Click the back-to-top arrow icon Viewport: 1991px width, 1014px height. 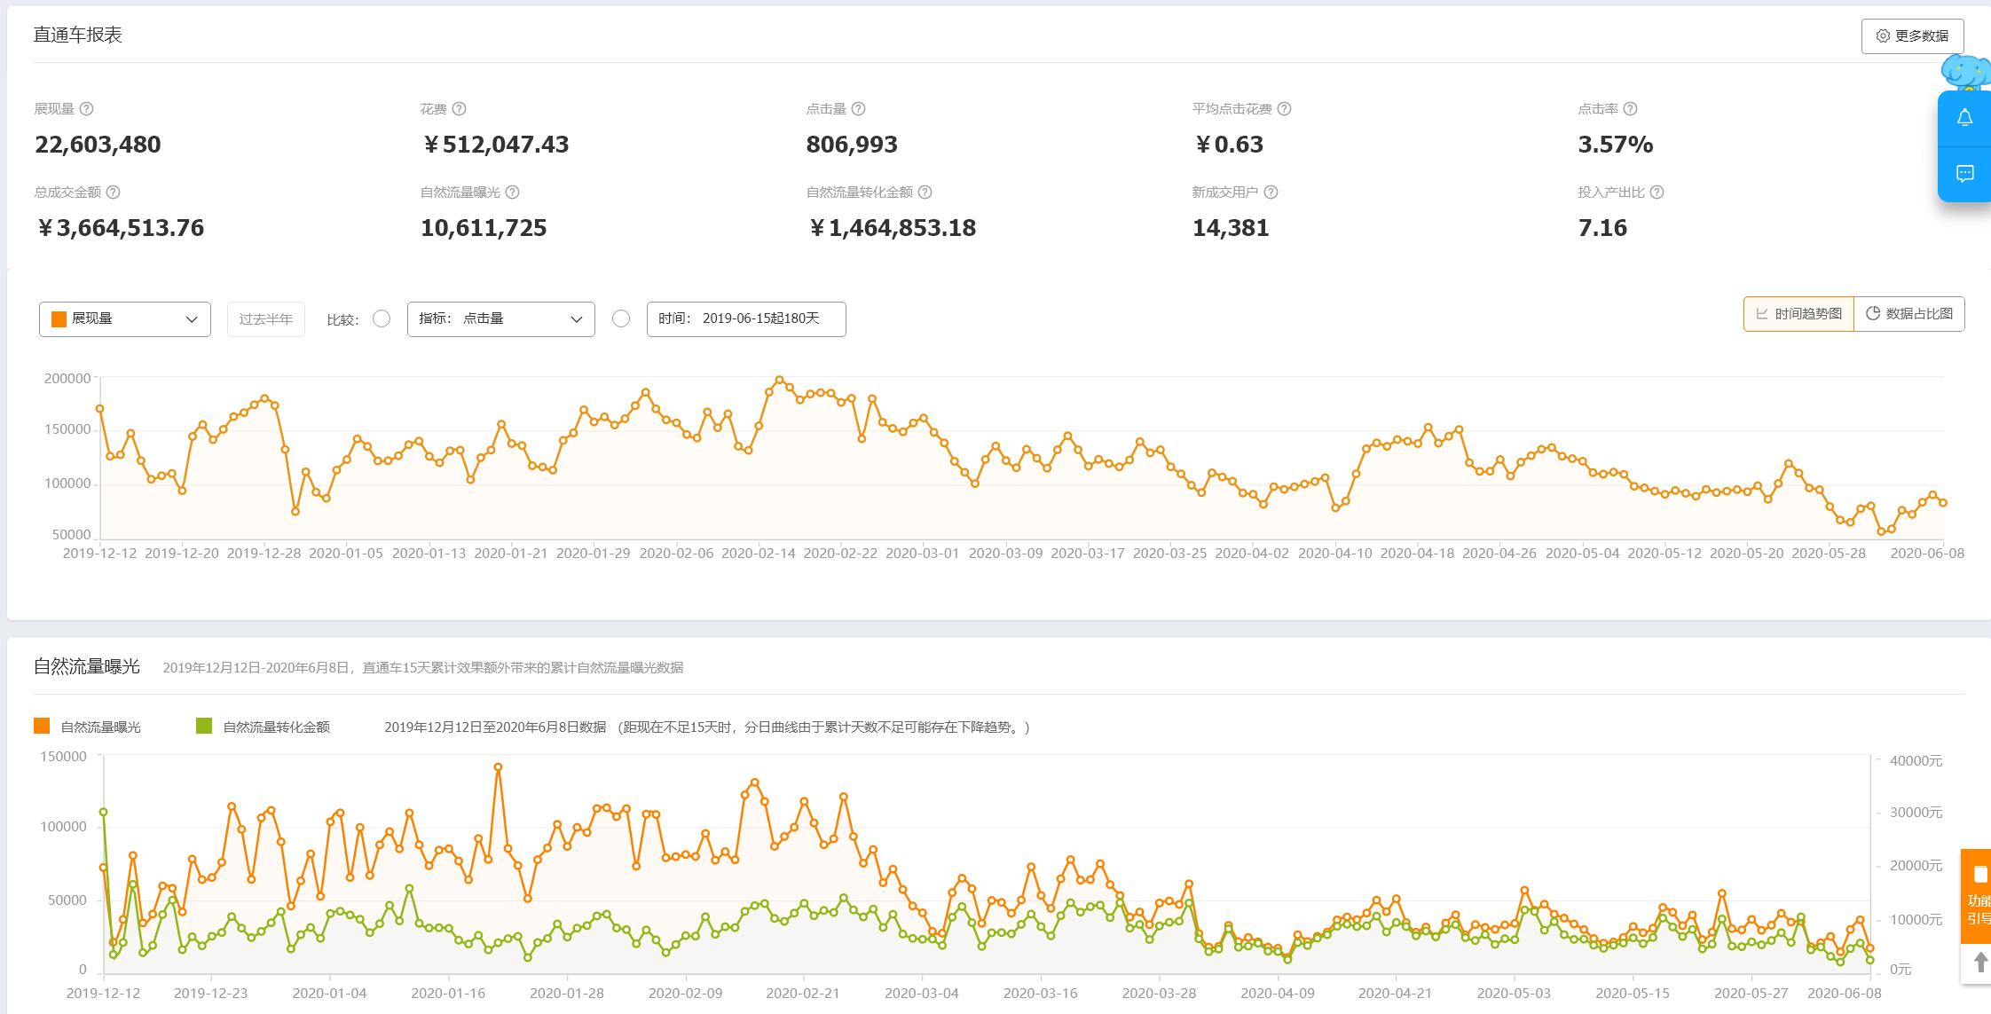pos(1979,963)
